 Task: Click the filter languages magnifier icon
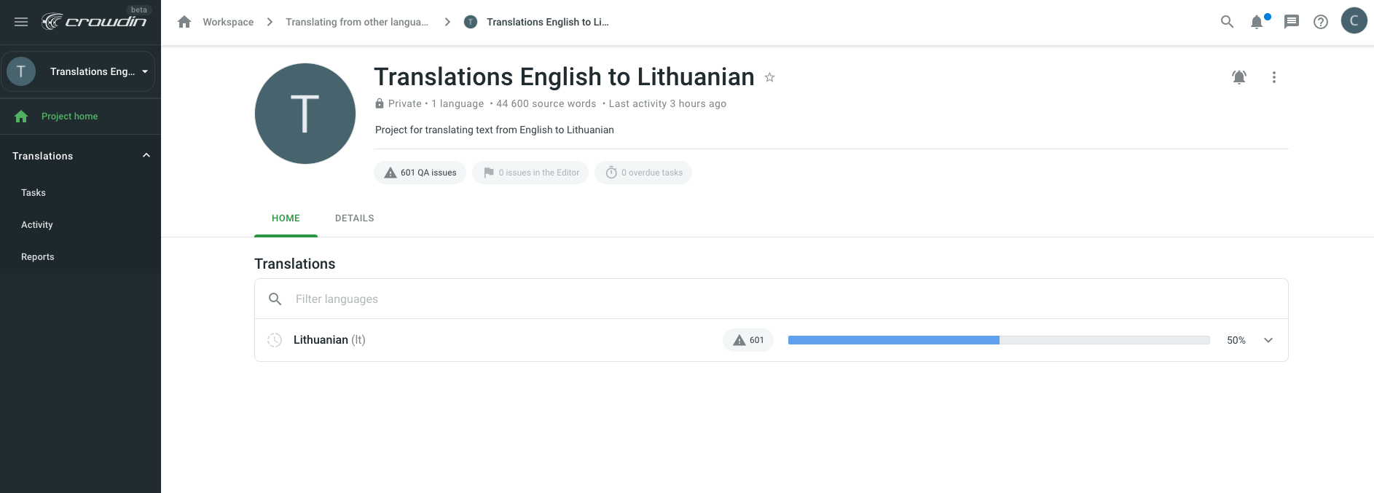tap(275, 299)
